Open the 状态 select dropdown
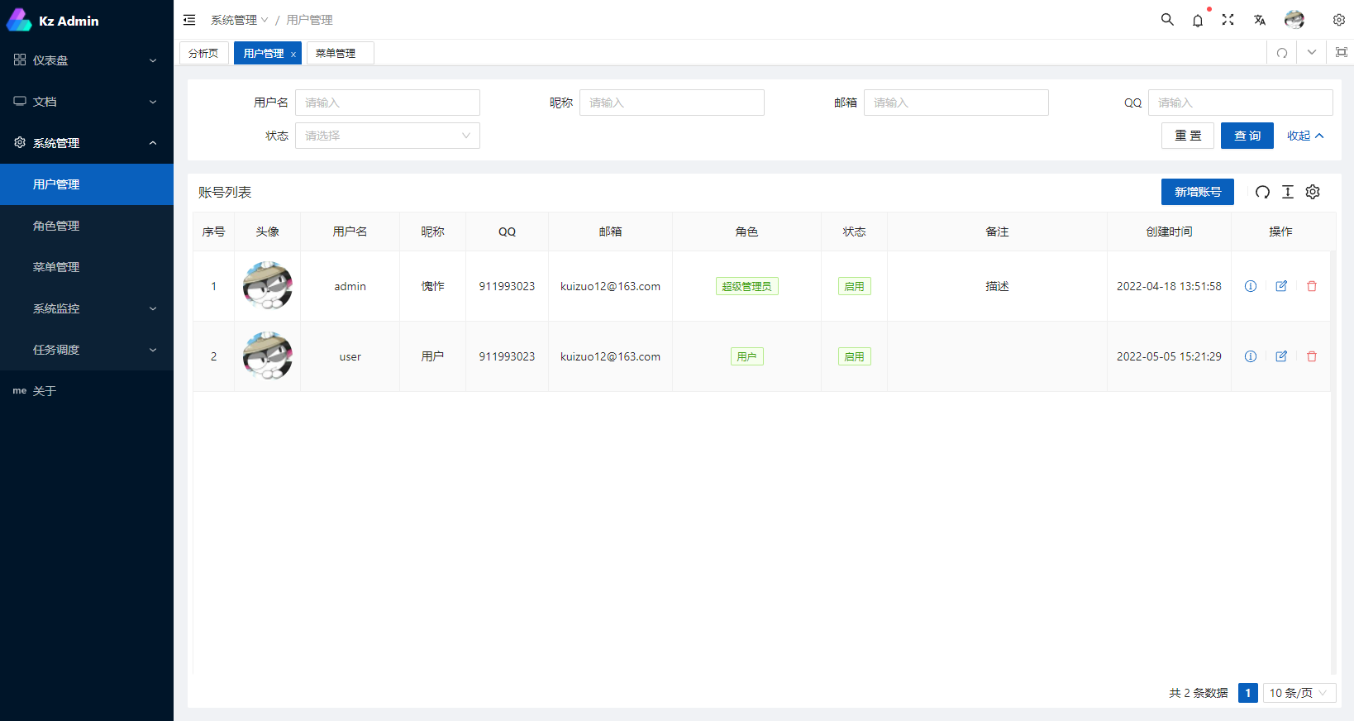This screenshot has width=1354, height=721. tap(387, 136)
